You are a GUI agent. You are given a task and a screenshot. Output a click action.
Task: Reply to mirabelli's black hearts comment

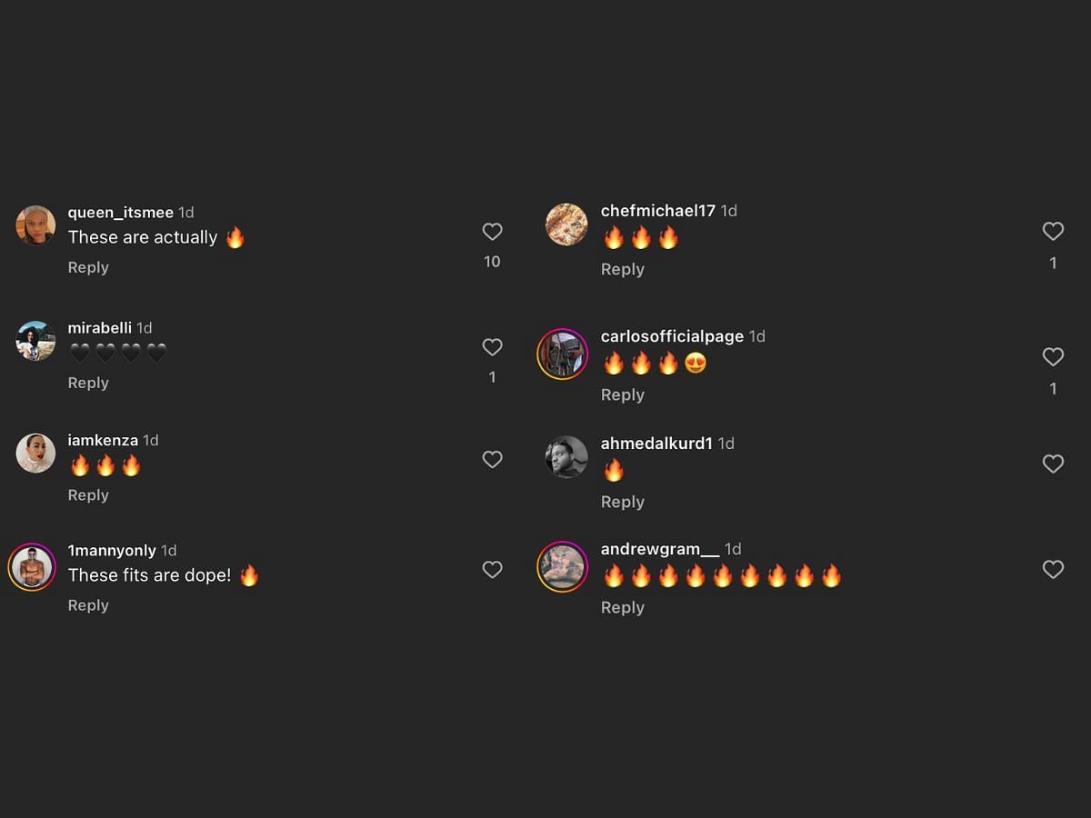(x=88, y=383)
